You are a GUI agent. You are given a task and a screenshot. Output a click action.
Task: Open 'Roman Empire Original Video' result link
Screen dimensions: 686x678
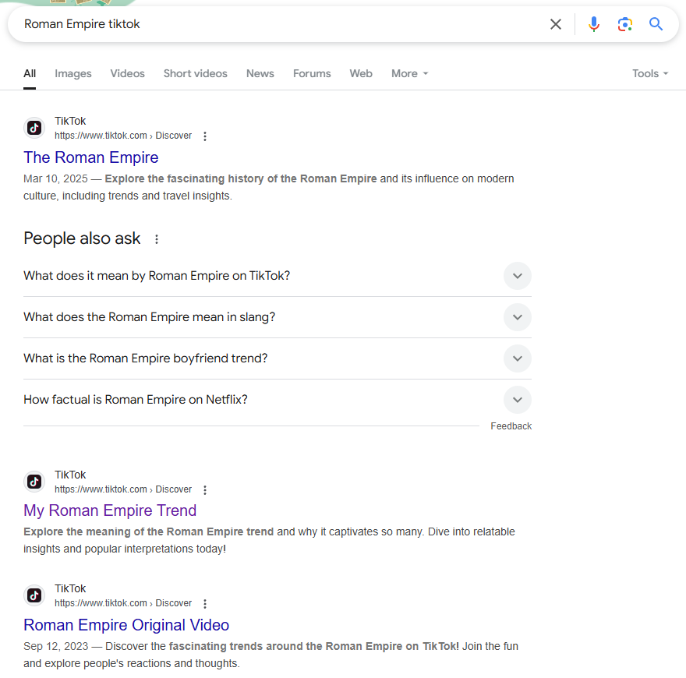126,625
